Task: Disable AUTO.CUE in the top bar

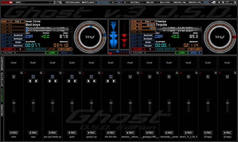Action: tap(103, 2)
